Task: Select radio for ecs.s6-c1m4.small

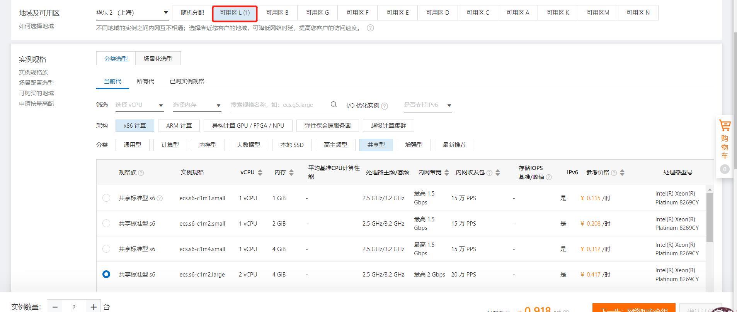Action: click(x=106, y=249)
